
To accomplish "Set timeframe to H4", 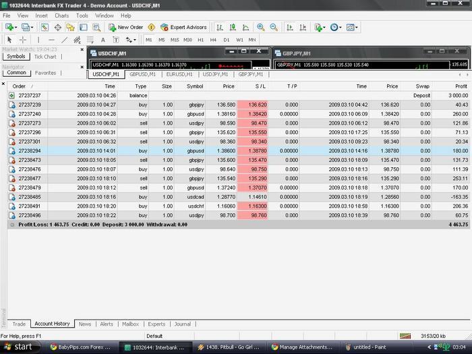I will point(213,40).
